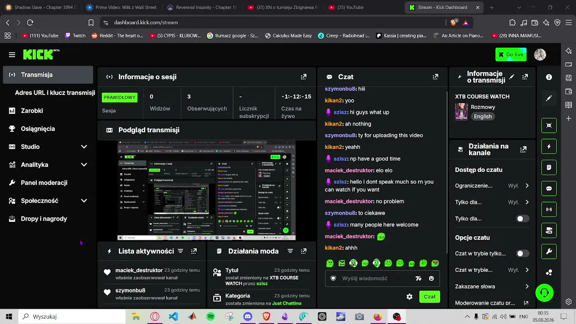Expand the Społeczność submenu chevron
This screenshot has width=576, height=324.
[x=84, y=201]
